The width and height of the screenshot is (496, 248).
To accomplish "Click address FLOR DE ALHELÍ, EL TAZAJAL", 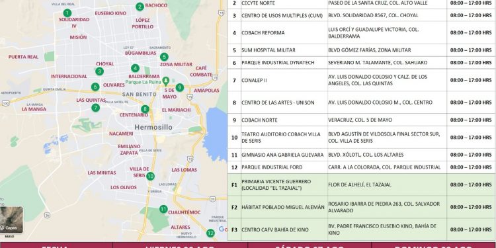I will [360, 185].
